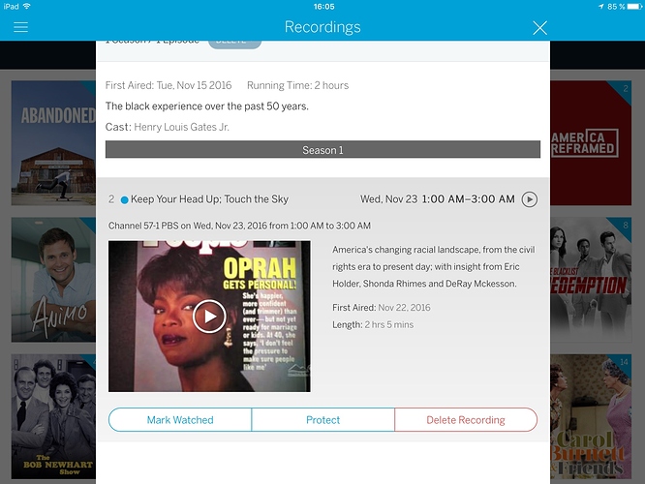Tap the Wi-Fi icon in status bar

pyautogui.click(x=27, y=6)
